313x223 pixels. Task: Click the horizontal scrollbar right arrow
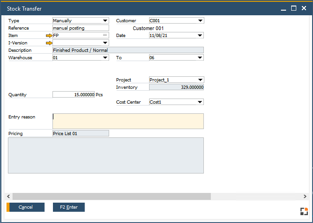tap(305, 197)
